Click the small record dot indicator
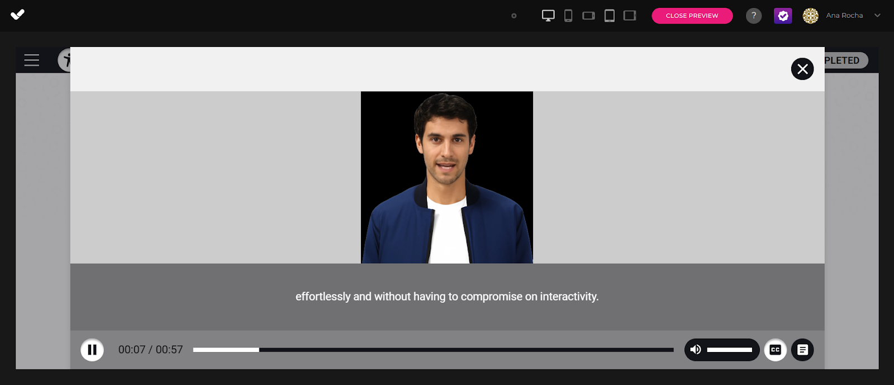894x385 pixels. pos(514,16)
